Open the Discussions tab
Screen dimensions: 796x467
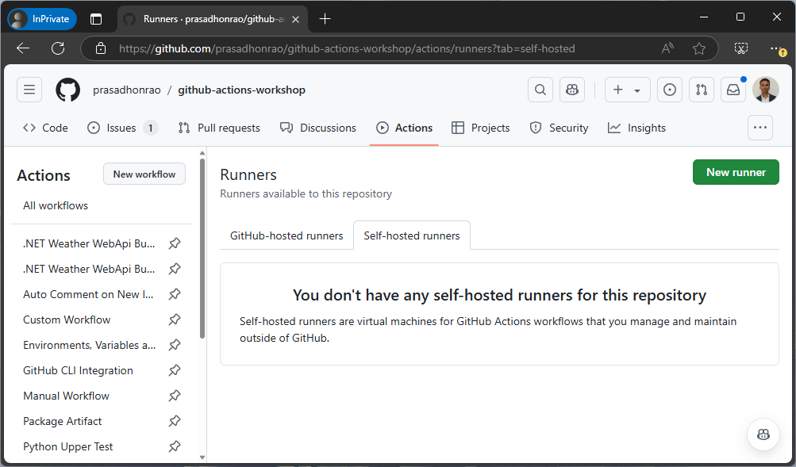[318, 128]
